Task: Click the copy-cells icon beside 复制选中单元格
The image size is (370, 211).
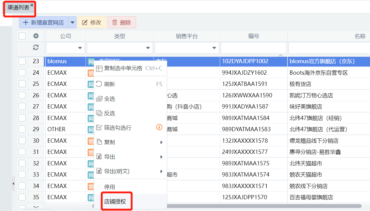Action: [x=99, y=69]
